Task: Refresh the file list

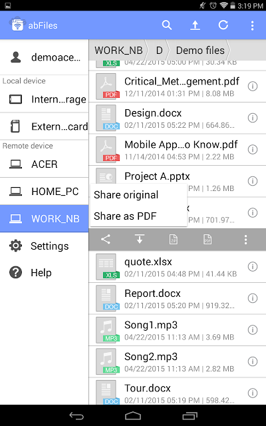Action: point(223,25)
